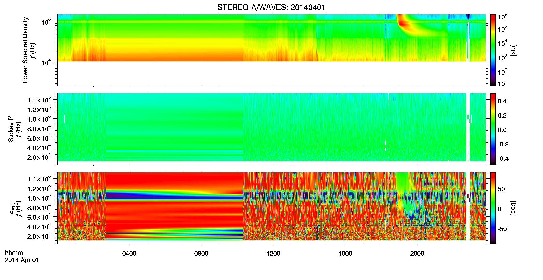Viewport: 543px width, 280px height.
Task: Click the 1200 time tick label
Action: coord(273,254)
